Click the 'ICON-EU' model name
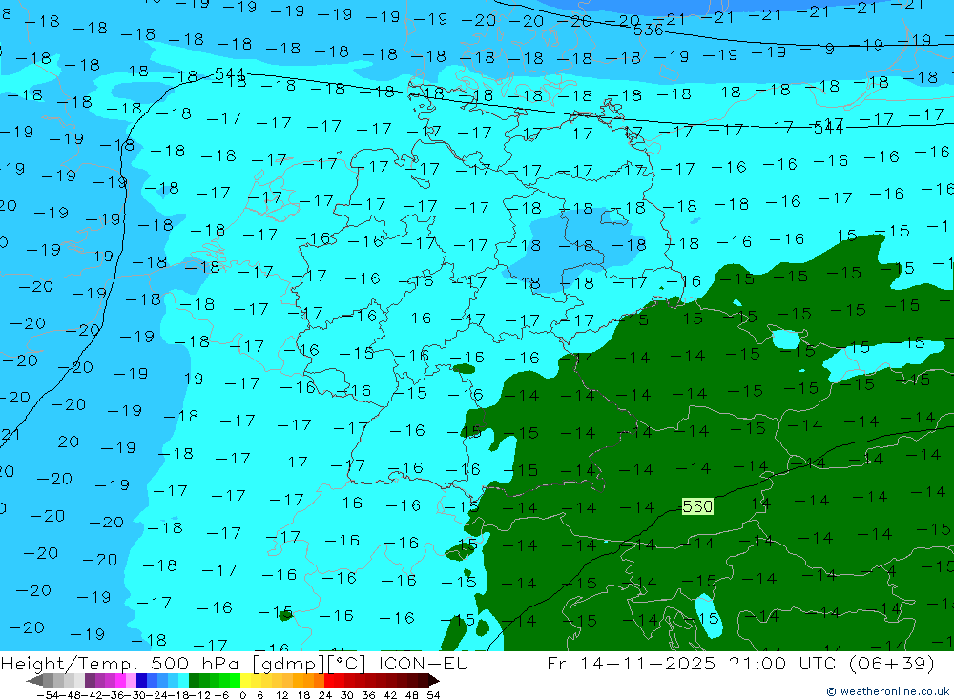This screenshot has width=954, height=699. coord(424,663)
